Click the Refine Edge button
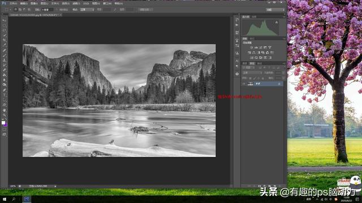Viewport: 362px width, 203px height. tap(145, 10)
